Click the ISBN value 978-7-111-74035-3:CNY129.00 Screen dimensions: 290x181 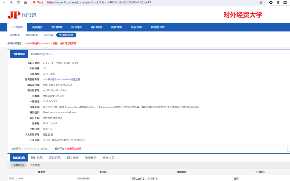click(60, 63)
